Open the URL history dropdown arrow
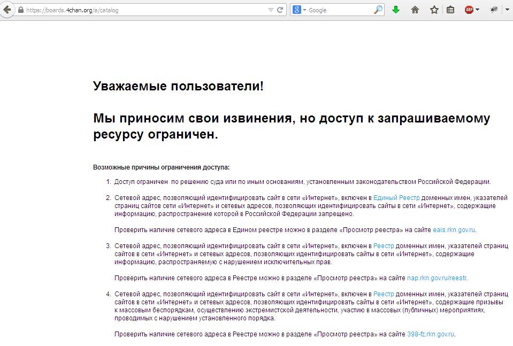The image size is (513, 346). pos(271,10)
